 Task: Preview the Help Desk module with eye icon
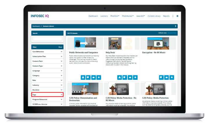coord(130,77)
